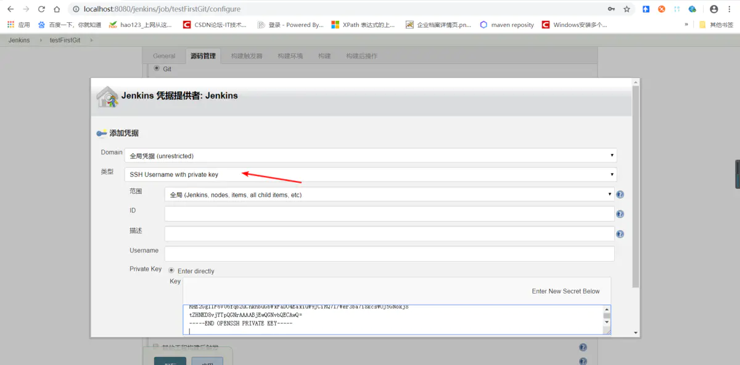Click the dialog scrollbar up arrow

click(636, 82)
